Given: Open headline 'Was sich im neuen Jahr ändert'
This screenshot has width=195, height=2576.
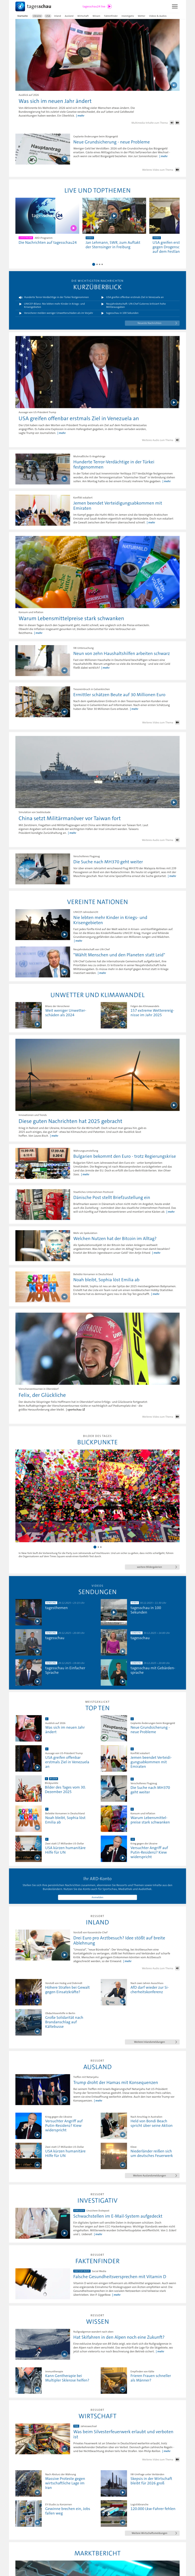Looking at the screenshot, I should tap(55, 101).
